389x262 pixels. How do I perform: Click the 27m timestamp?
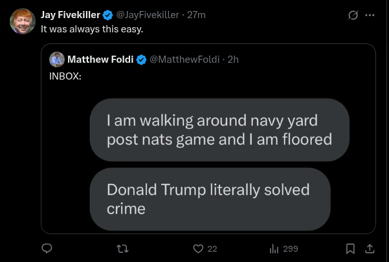(x=196, y=15)
